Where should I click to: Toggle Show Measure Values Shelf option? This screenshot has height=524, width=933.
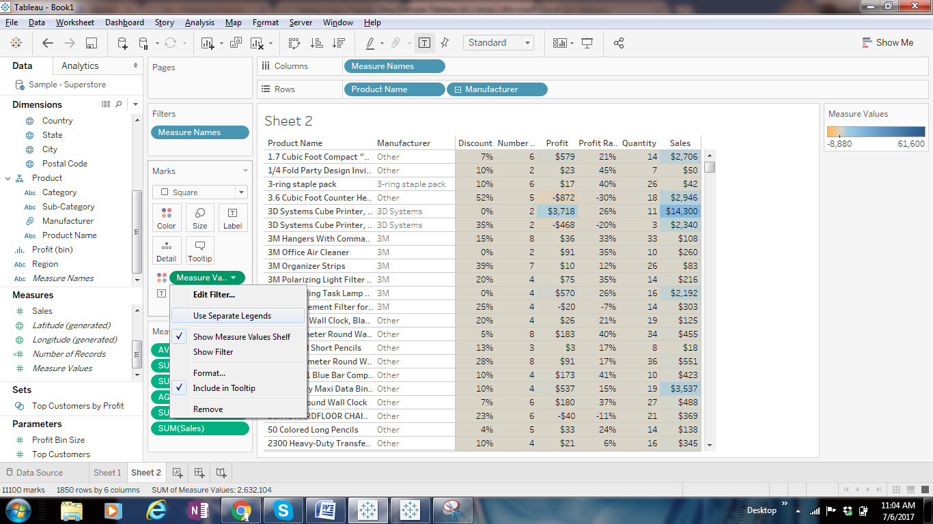tap(238, 337)
